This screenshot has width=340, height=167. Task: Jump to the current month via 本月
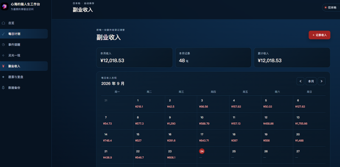click(x=311, y=81)
